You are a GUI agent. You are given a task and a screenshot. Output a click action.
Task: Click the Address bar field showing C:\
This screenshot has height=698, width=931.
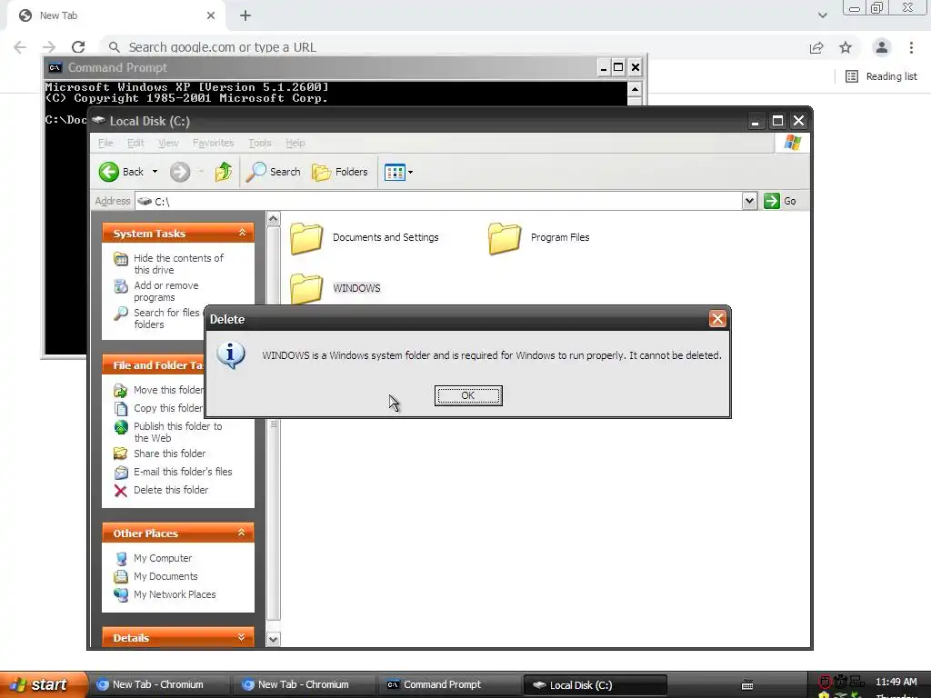pos(438,201)
